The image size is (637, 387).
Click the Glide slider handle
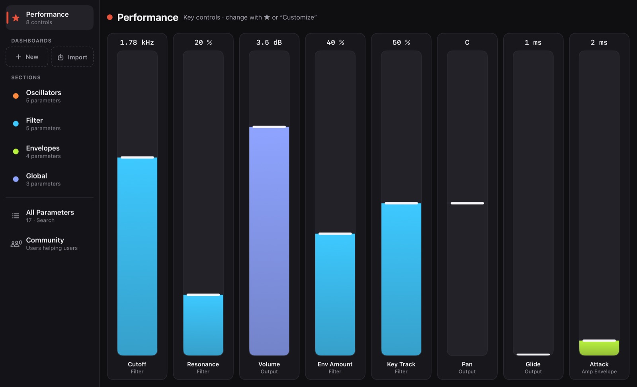[533, 354]
